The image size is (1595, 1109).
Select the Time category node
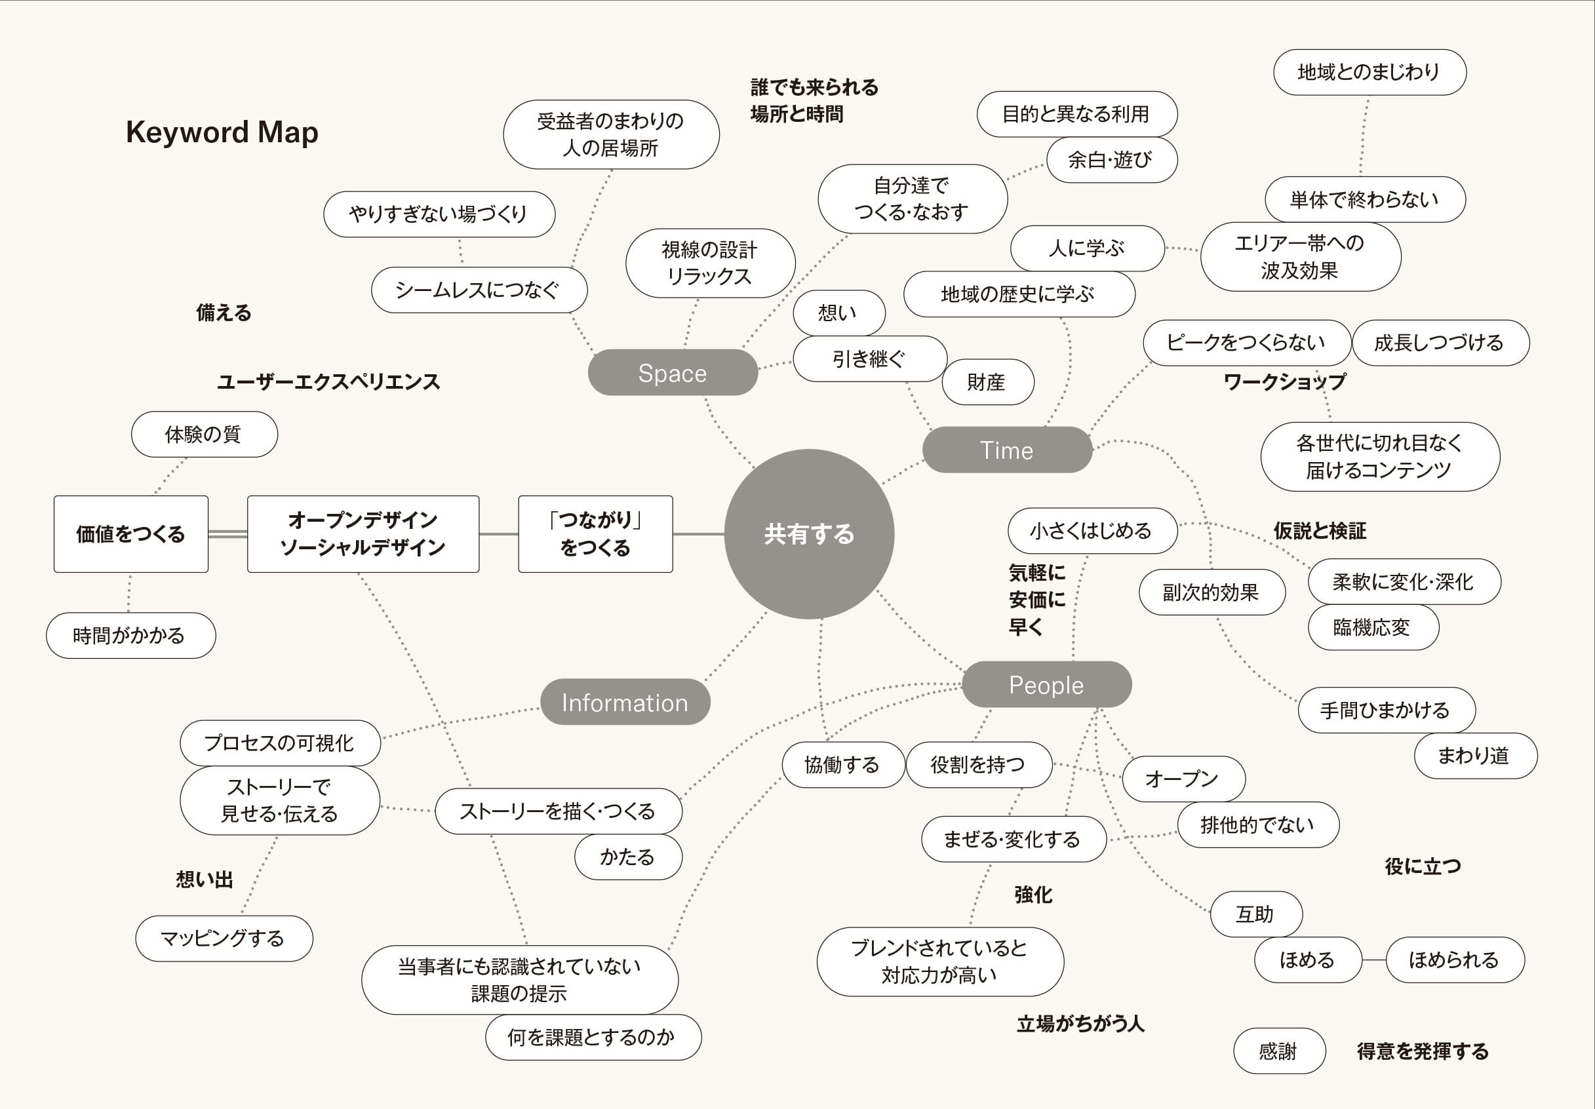pyautogui.click(x=1006, y=450)
